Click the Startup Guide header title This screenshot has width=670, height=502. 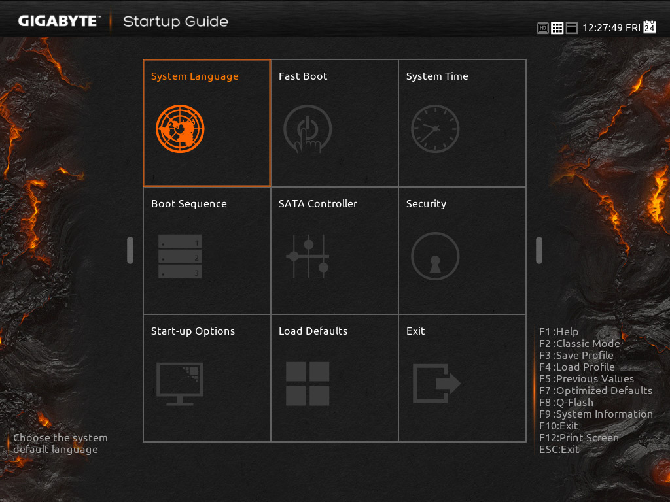(175, 22)
